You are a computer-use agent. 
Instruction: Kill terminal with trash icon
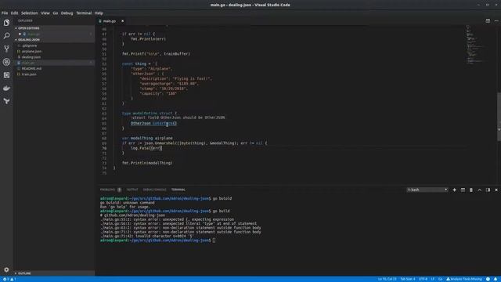(471, 190)
